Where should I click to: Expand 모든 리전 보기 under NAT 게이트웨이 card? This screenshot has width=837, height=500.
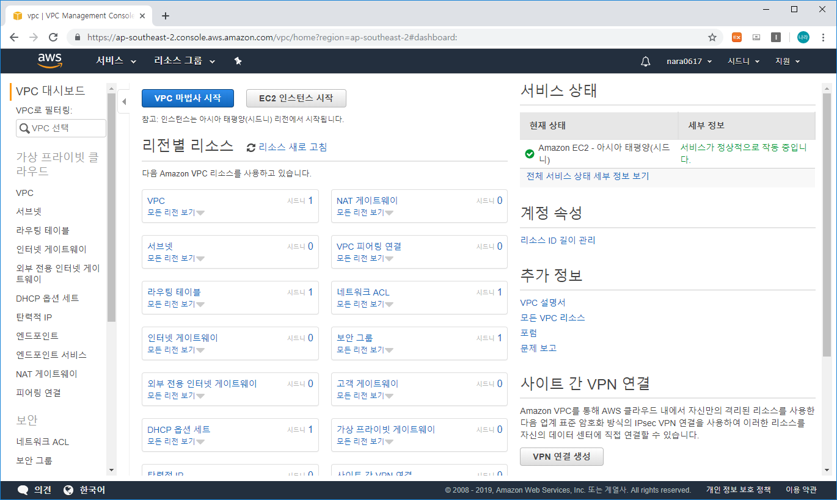tap(365, 212)
